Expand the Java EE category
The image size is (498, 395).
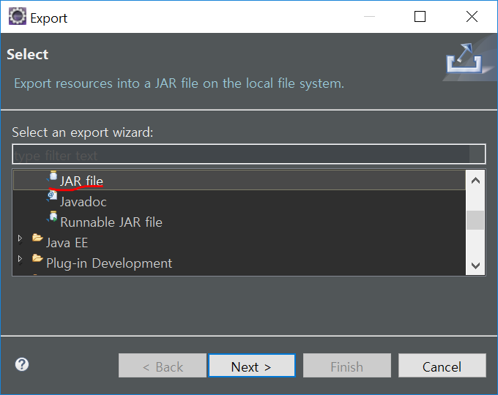click(x=20, y=238)
